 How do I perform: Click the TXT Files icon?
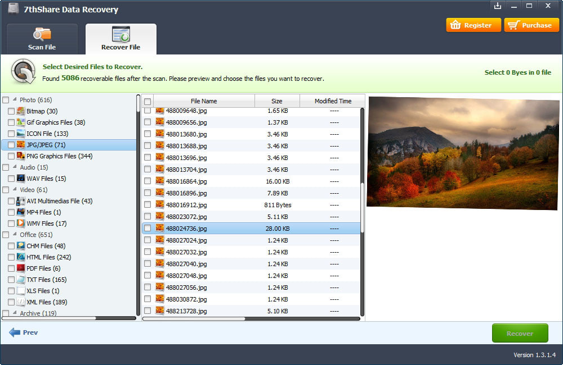[21, 280]
